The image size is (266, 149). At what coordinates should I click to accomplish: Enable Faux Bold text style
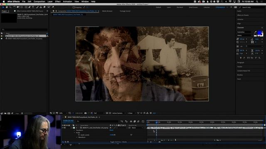click(241, 58)
